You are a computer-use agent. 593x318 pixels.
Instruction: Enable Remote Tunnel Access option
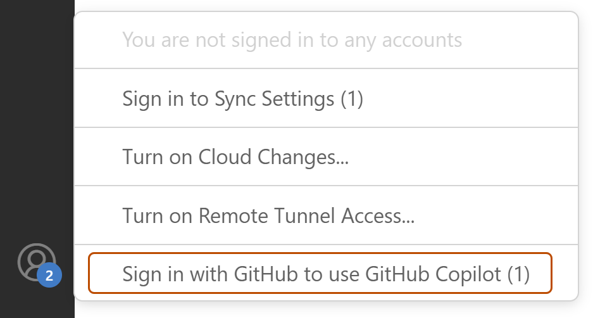point(268,216)
